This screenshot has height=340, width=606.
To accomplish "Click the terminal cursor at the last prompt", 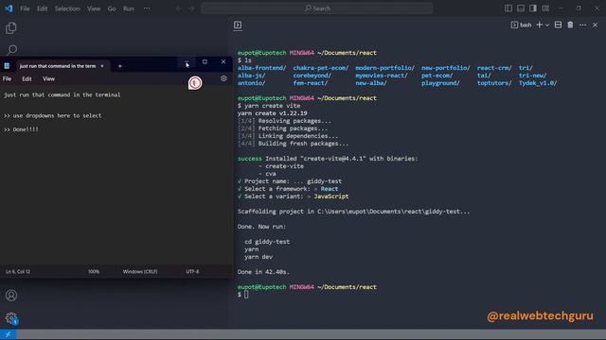I will tap(246, 295).
